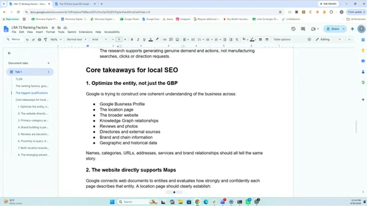Star the LRA 72 Ranking Factors document
The image size is (367, 206).
(x=53, y=27)
